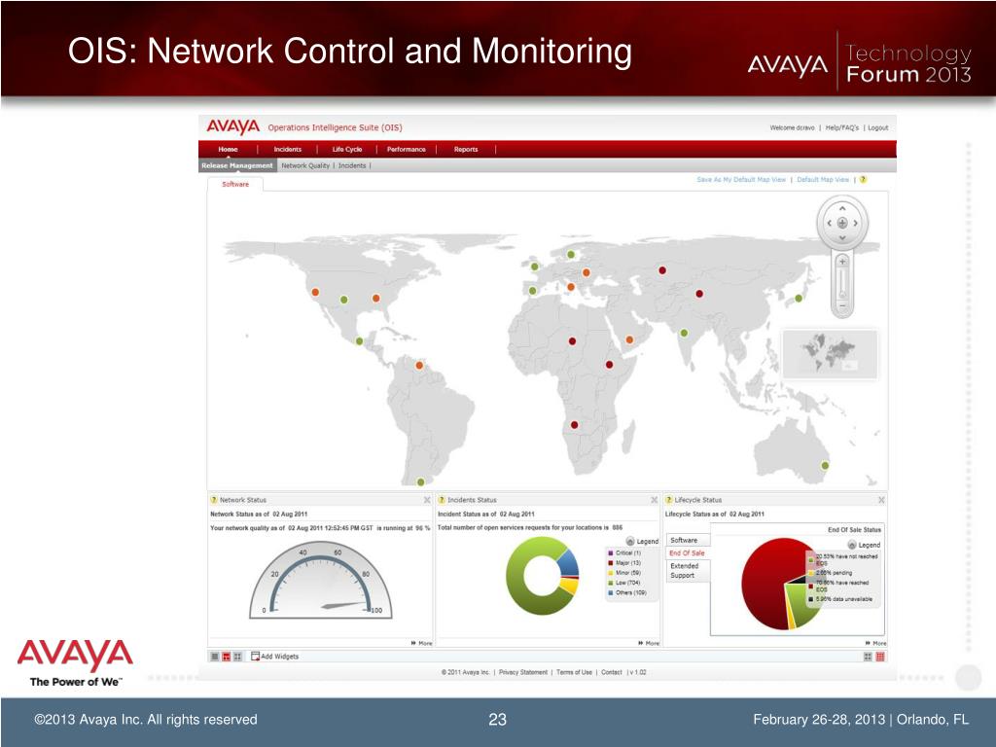Click the green site marker in Japan

[x=799, y=298]
